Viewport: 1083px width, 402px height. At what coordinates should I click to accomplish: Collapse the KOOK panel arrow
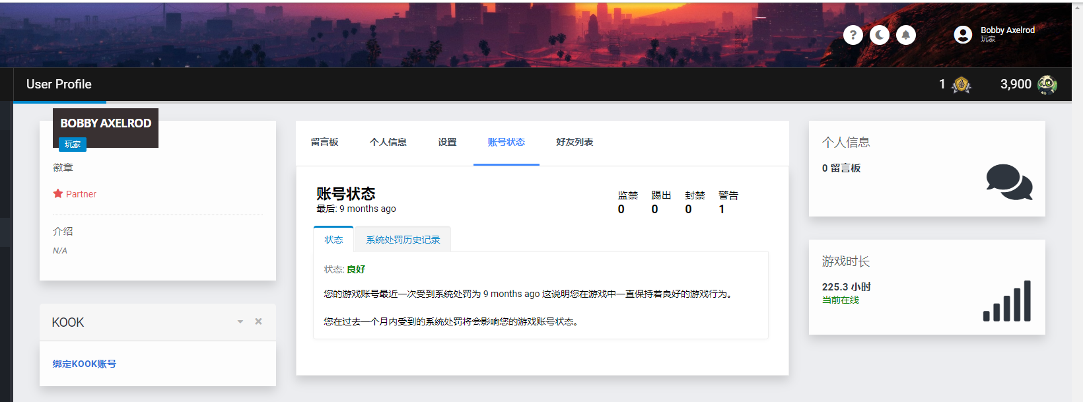pyautogui.click(x=240, y=321)
